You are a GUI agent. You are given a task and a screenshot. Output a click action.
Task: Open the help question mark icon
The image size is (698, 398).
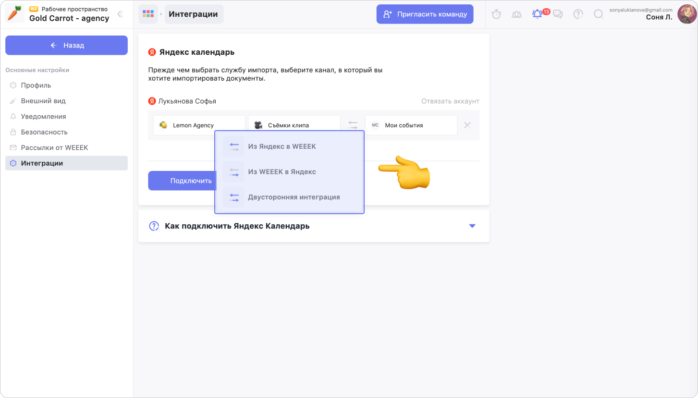pyautogui.click(x=578, y=14)
